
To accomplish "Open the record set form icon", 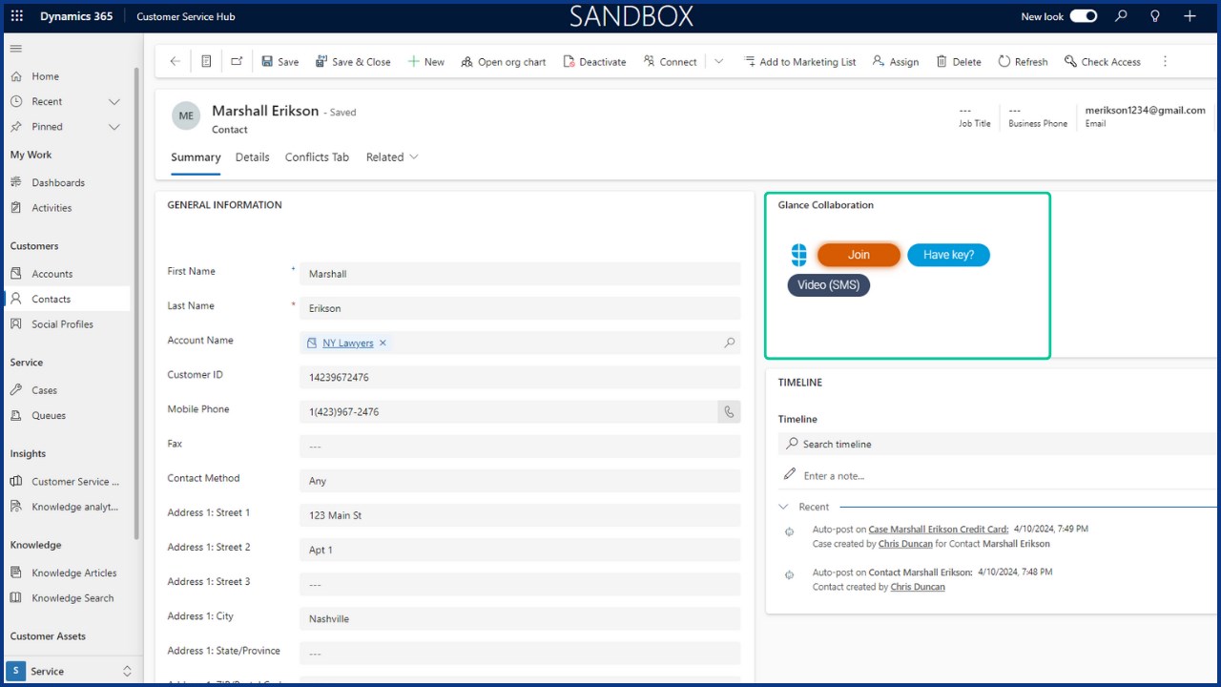I will tap(206, 61).
